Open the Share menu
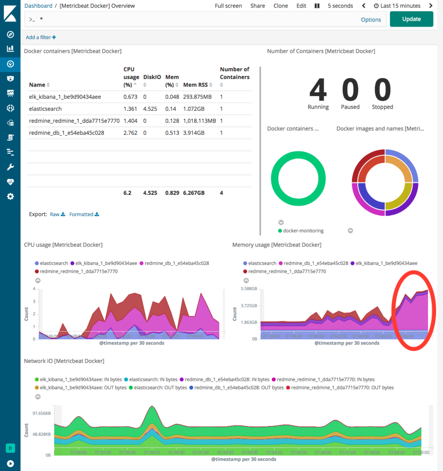443x471 pixels. (x=258, y=6)
